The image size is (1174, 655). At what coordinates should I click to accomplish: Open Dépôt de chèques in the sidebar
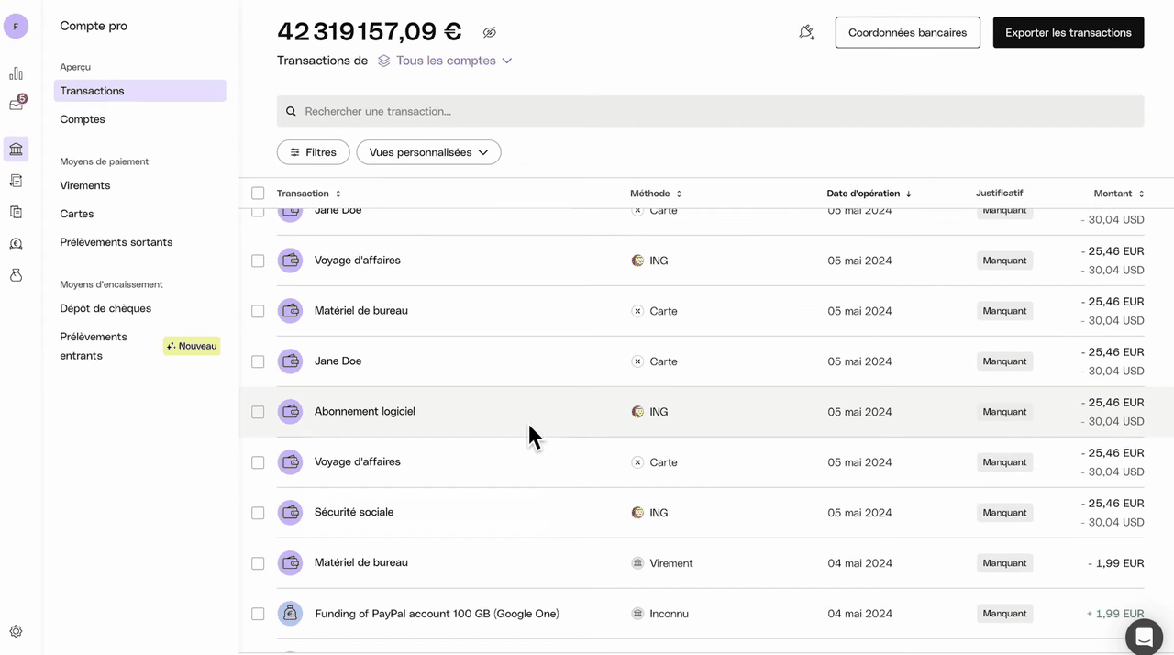pos(105,308)
